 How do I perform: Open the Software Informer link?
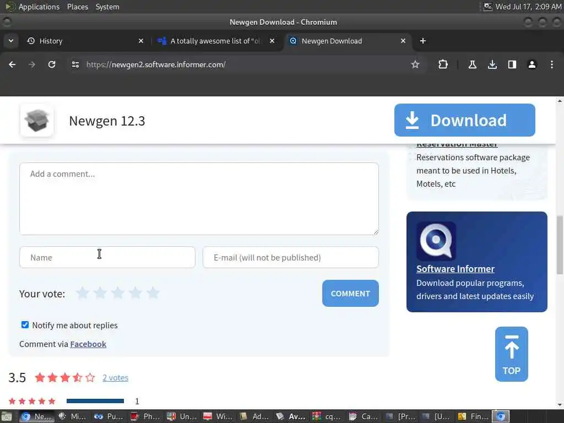(455, 269)
